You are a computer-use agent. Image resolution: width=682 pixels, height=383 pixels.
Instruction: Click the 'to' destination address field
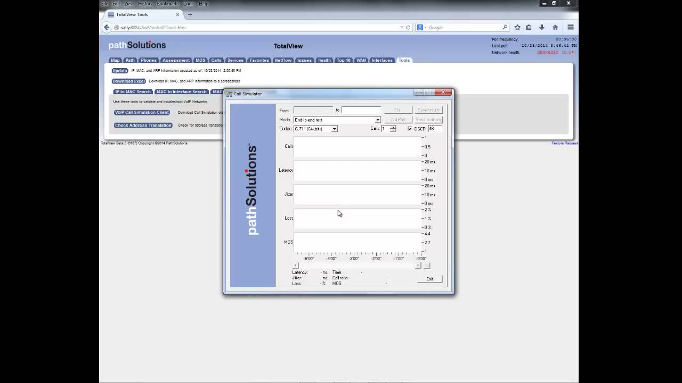point(361,110)
